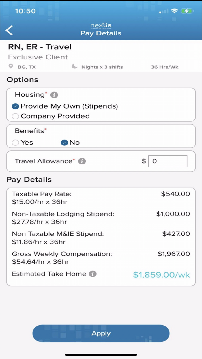Select No for Benefits

pos(64,143)
